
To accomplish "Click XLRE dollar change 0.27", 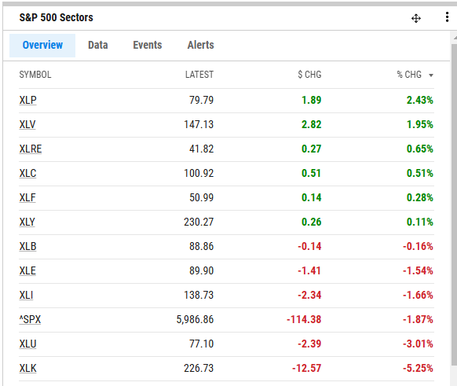I will 311,149.
